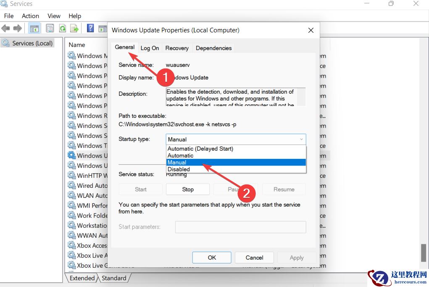The width and height of the screenshot is (429, 287).
Task: Switch to the Extended view tab
Action: coord(82,278)
